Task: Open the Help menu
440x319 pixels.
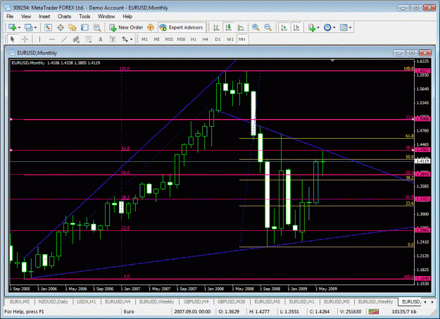Action: pyautogui.click(x=127, y=17)
